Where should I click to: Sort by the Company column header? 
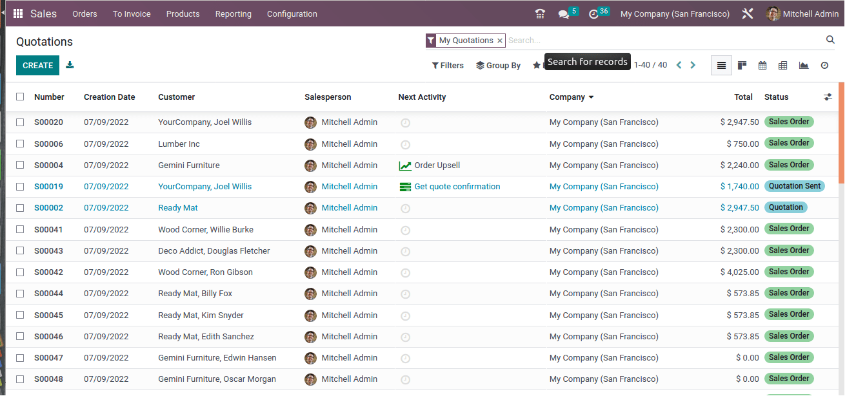pyautogui.click(x=572, y=97)
